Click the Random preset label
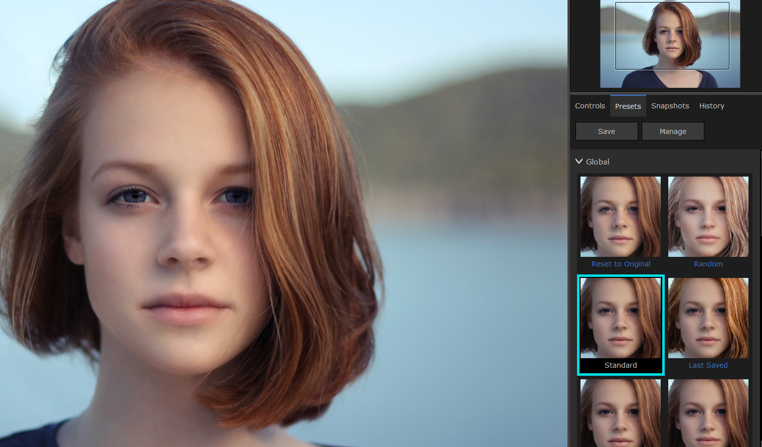Screen dimensions: 762x447 click(708, 264)
